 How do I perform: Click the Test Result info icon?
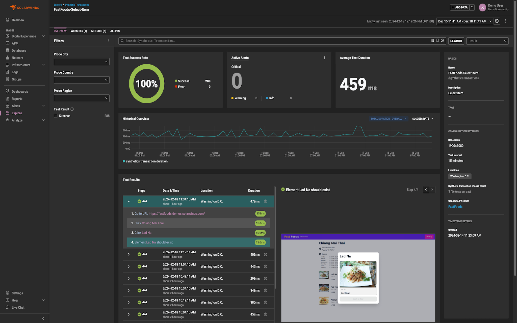point(72,109)
